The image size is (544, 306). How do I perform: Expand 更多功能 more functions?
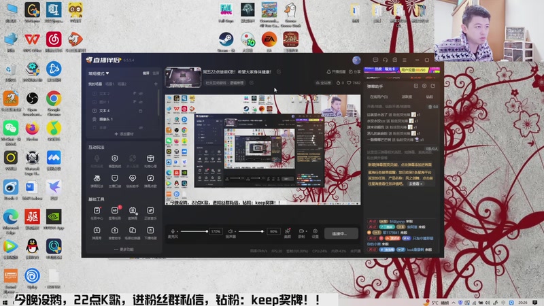click(124, 249)
